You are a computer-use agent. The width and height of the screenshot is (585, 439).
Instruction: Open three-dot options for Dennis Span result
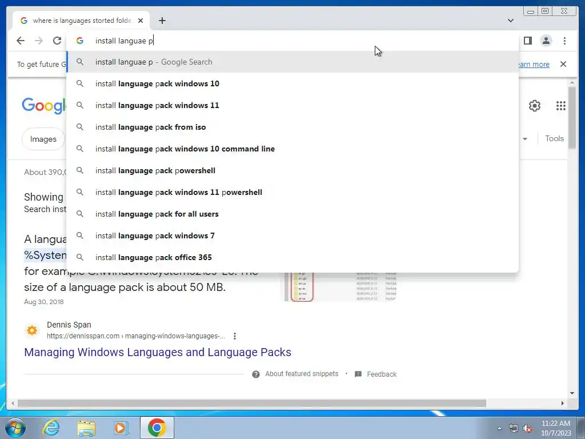pyautogui.click(x=235, y=336)
